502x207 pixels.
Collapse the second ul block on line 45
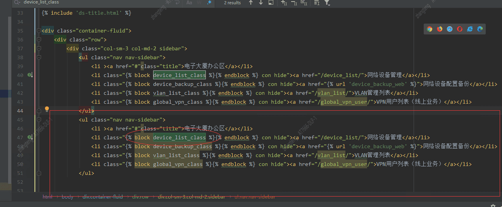click(x=38, y=120)
